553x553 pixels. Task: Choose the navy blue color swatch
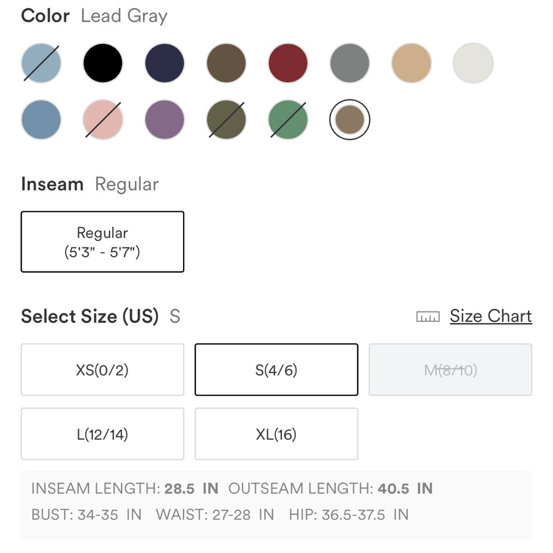(x=164, y=63)
